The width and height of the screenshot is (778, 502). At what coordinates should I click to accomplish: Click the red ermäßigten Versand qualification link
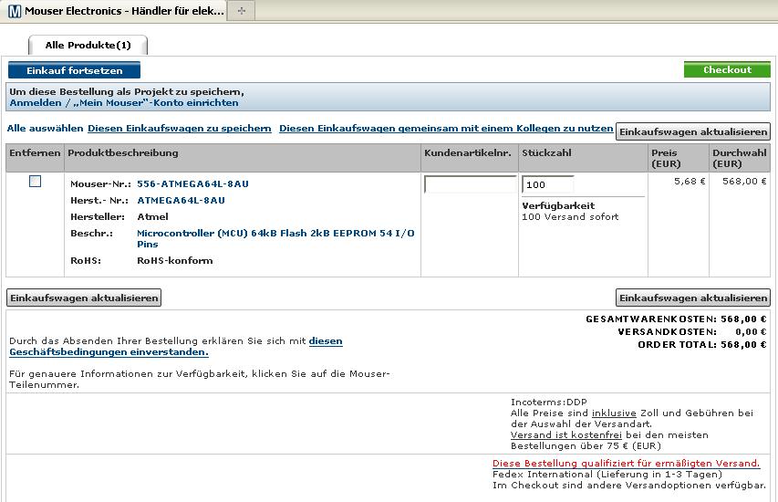626,464
